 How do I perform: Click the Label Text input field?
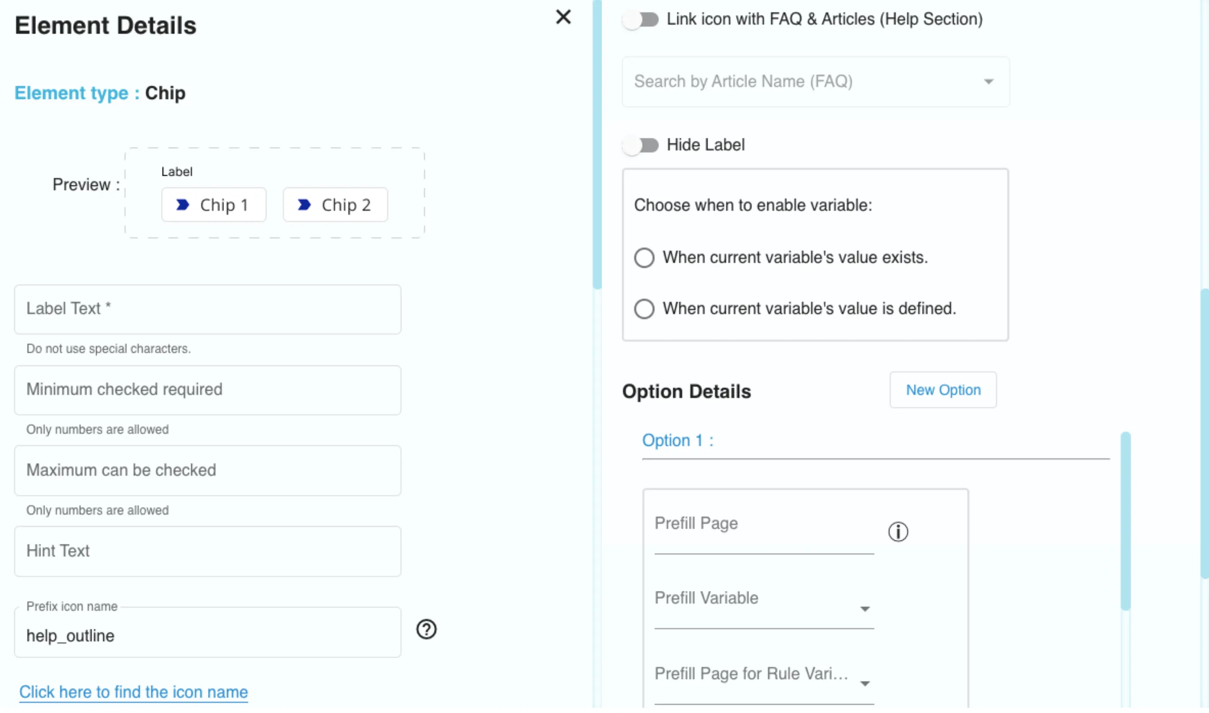208,309
